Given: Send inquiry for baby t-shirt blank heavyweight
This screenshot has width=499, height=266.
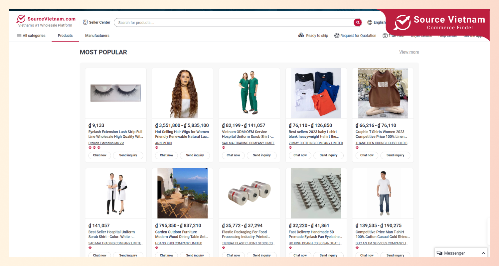Looking at the screenshot, I should point(329,155).
